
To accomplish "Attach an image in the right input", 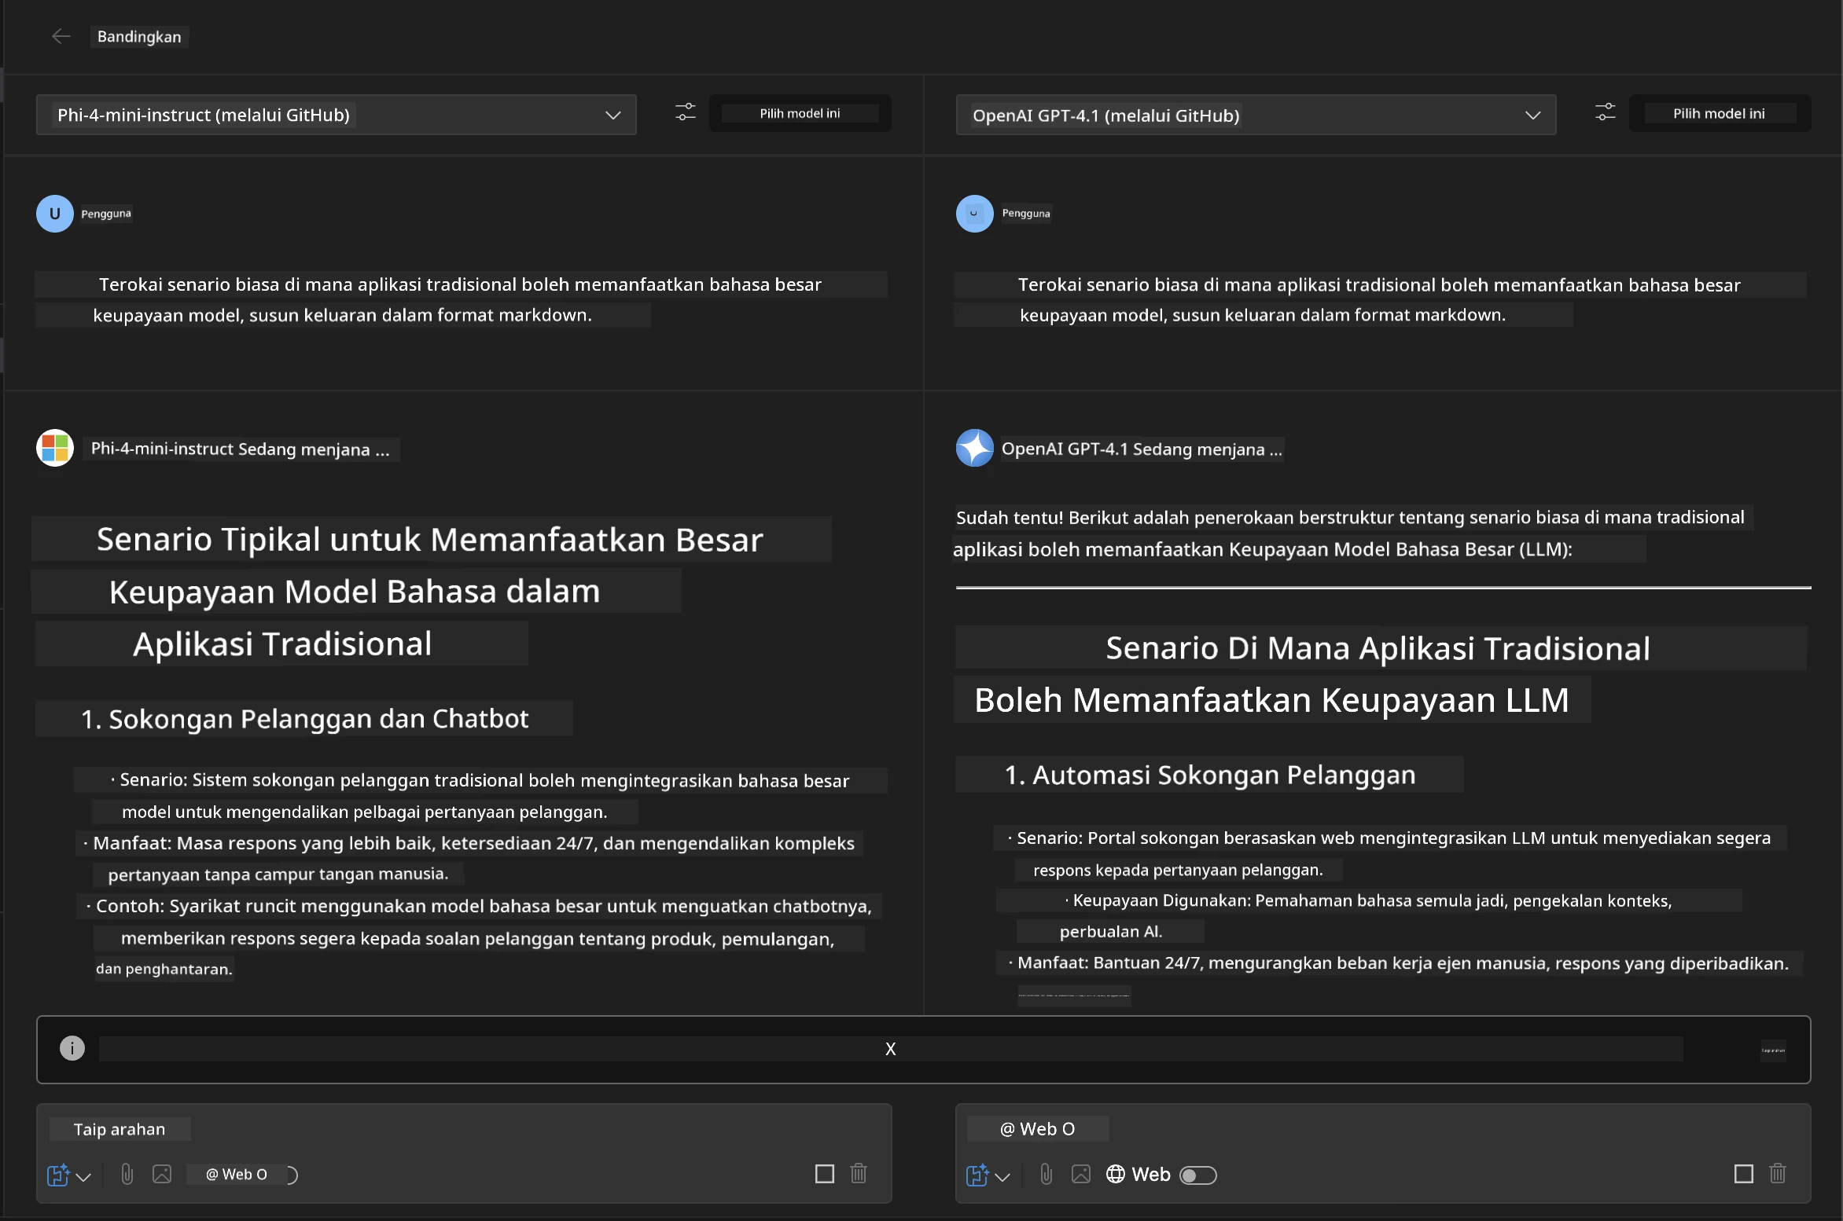I will point(1081,1174).
